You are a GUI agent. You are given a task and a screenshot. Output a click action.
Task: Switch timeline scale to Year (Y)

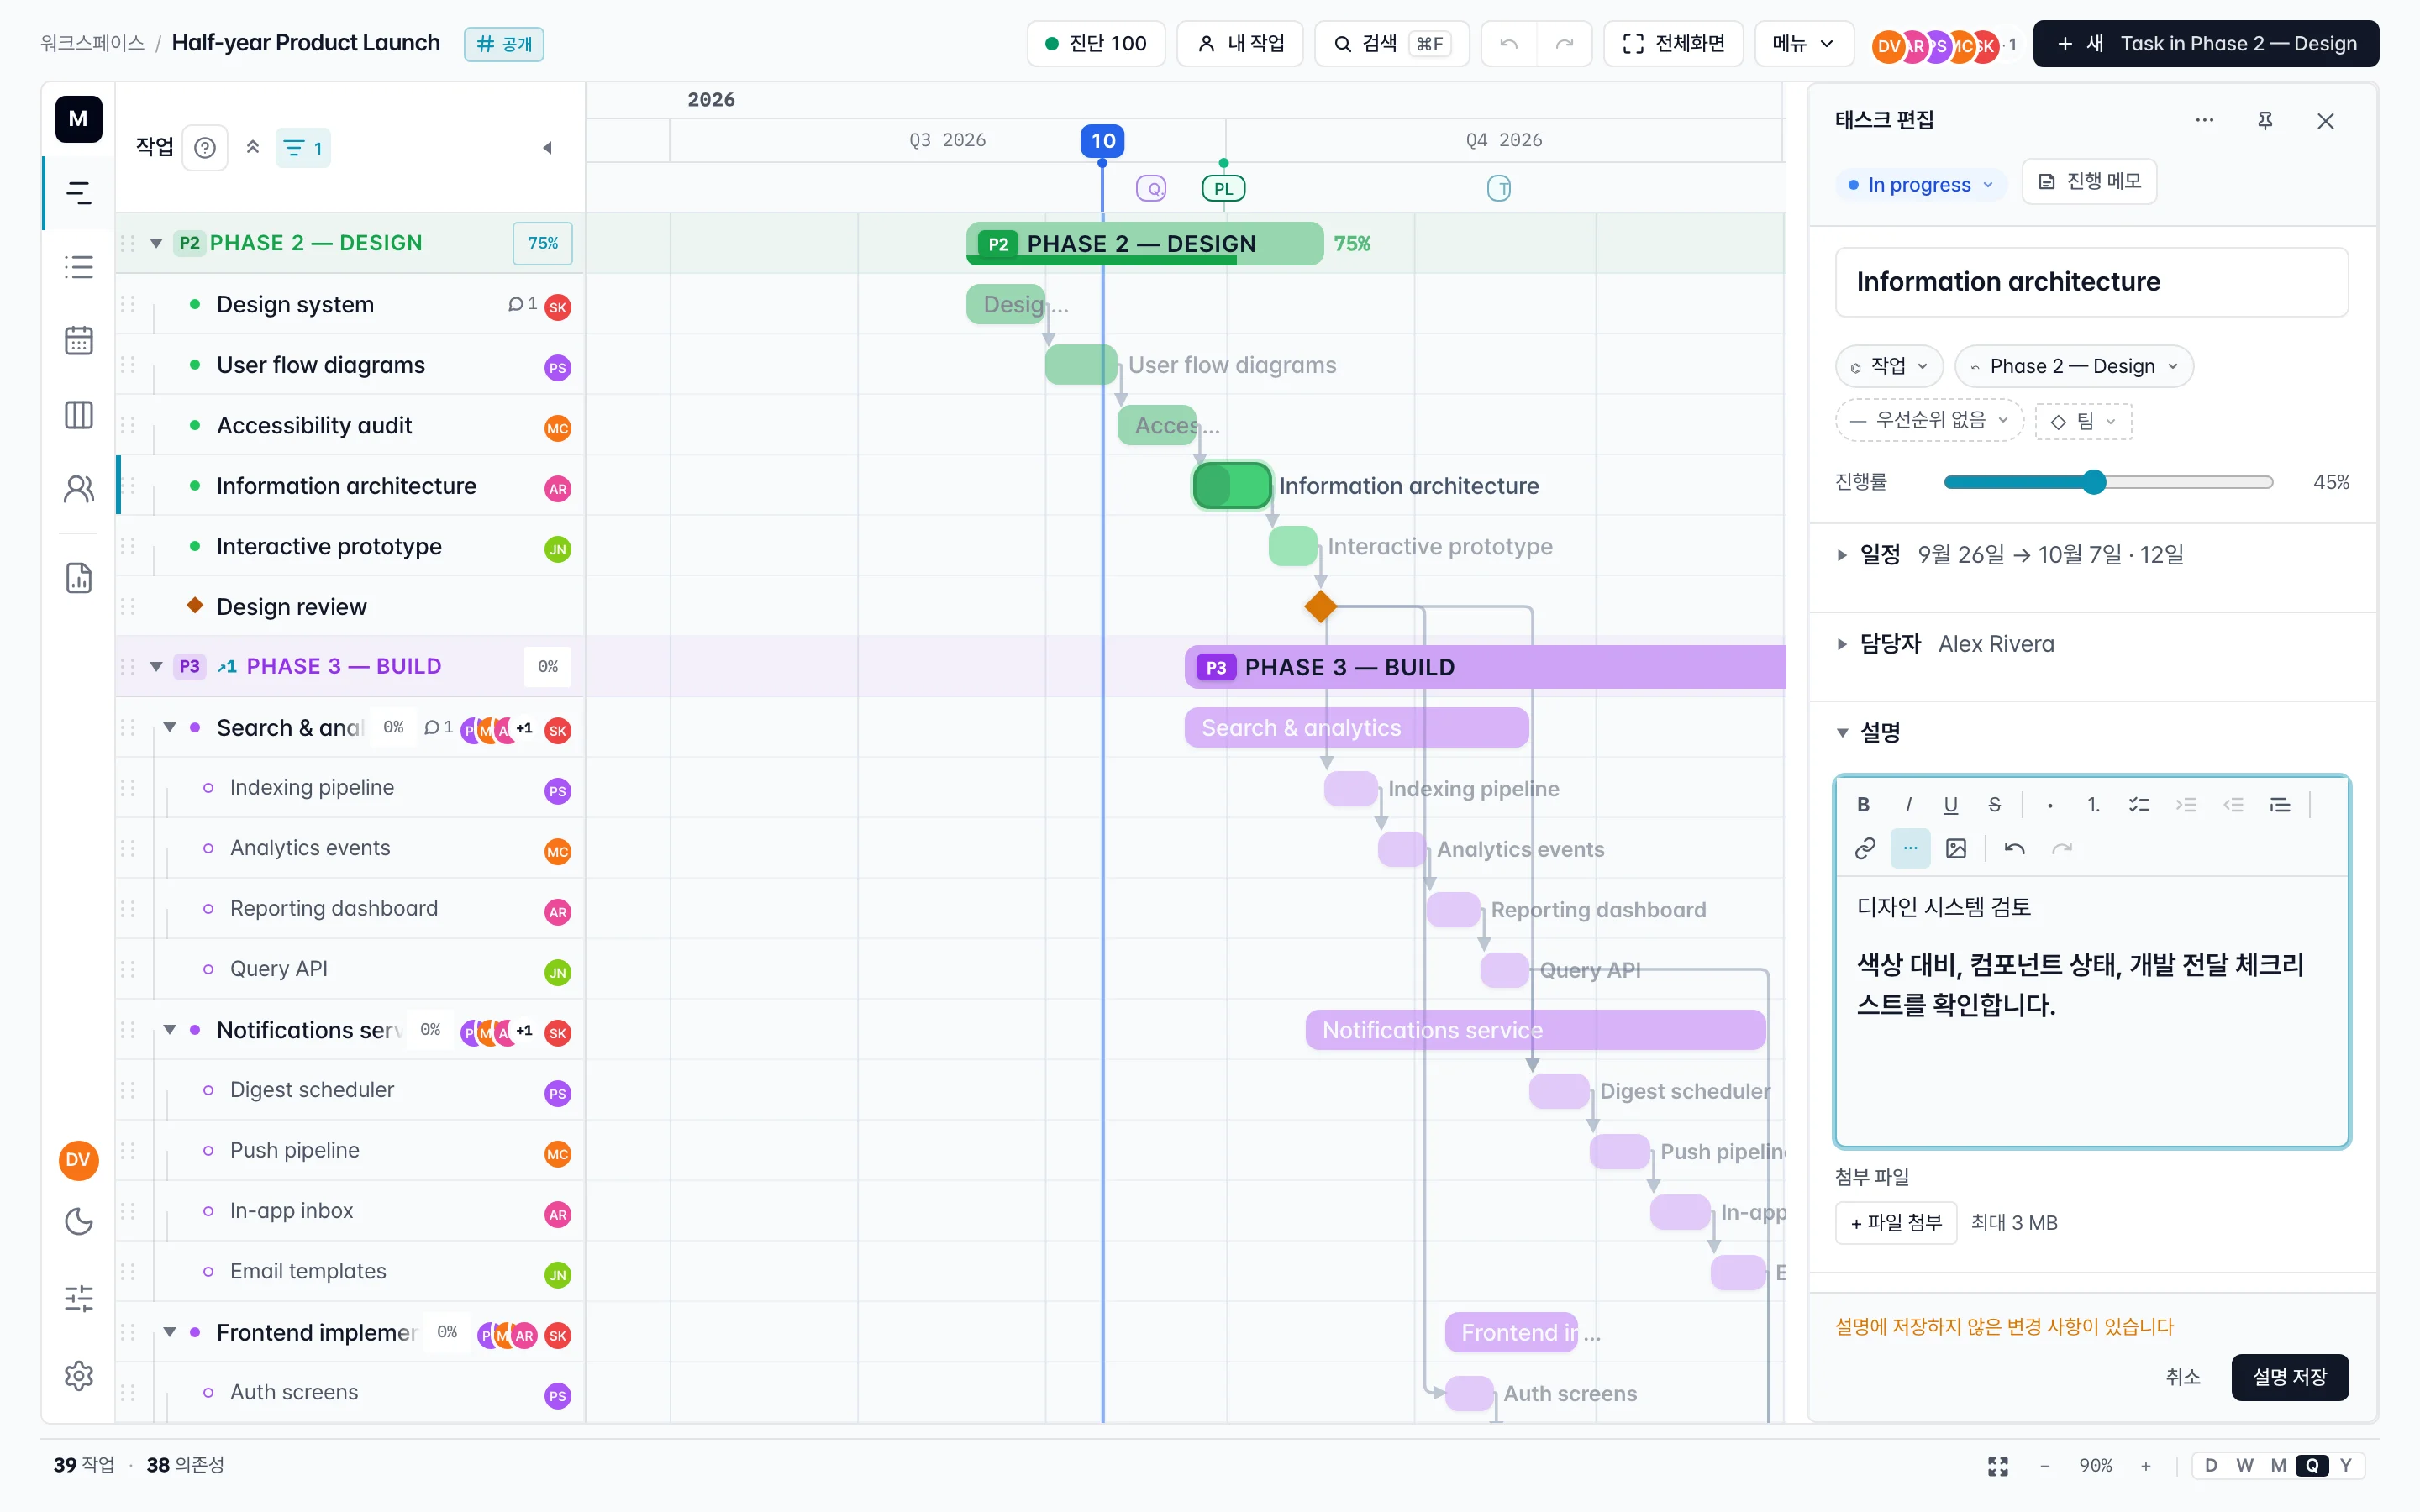[x=2345, y=1465]
